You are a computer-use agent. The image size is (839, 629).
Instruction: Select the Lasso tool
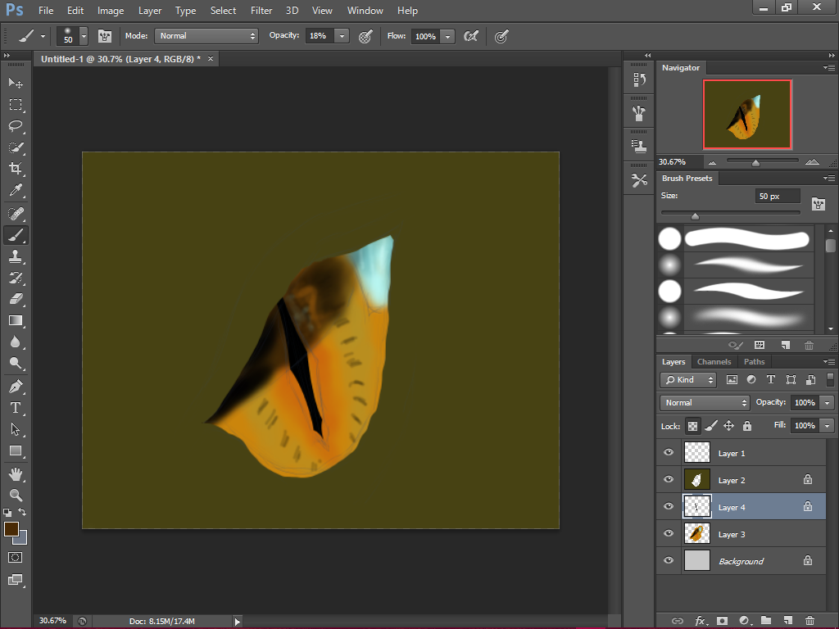click(x=15, y=126)
